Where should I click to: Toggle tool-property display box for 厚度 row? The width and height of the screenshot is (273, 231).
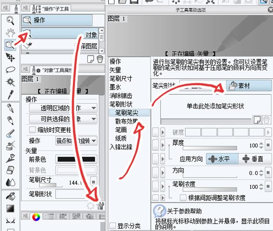click(x=155, y=145)
